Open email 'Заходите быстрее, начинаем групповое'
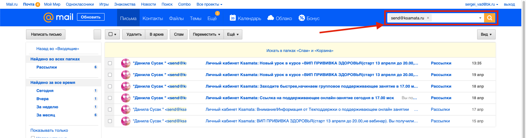Viewport: 526px width, 138px height. coord(312,86)
